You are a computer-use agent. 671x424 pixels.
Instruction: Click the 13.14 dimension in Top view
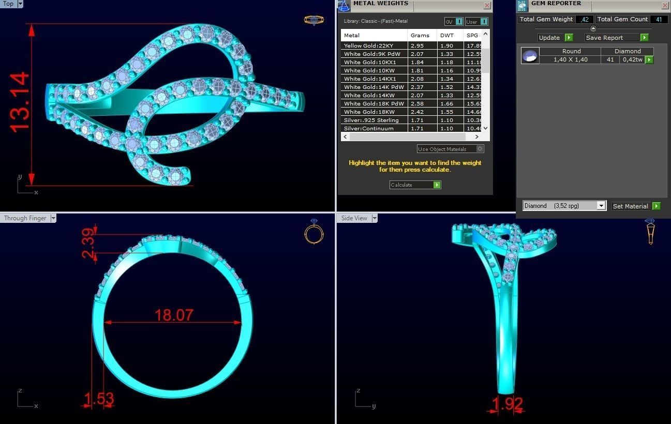coord(19,102)
